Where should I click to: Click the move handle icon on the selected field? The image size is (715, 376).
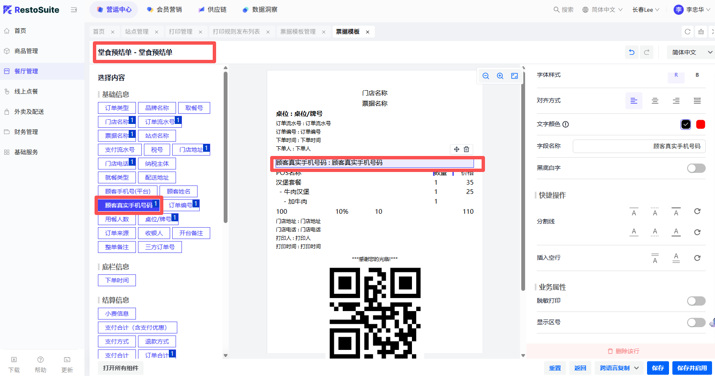click(457, 149)
